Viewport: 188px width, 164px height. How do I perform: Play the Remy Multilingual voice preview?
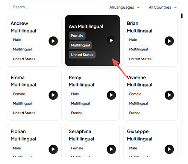click(x=111, y=95)
